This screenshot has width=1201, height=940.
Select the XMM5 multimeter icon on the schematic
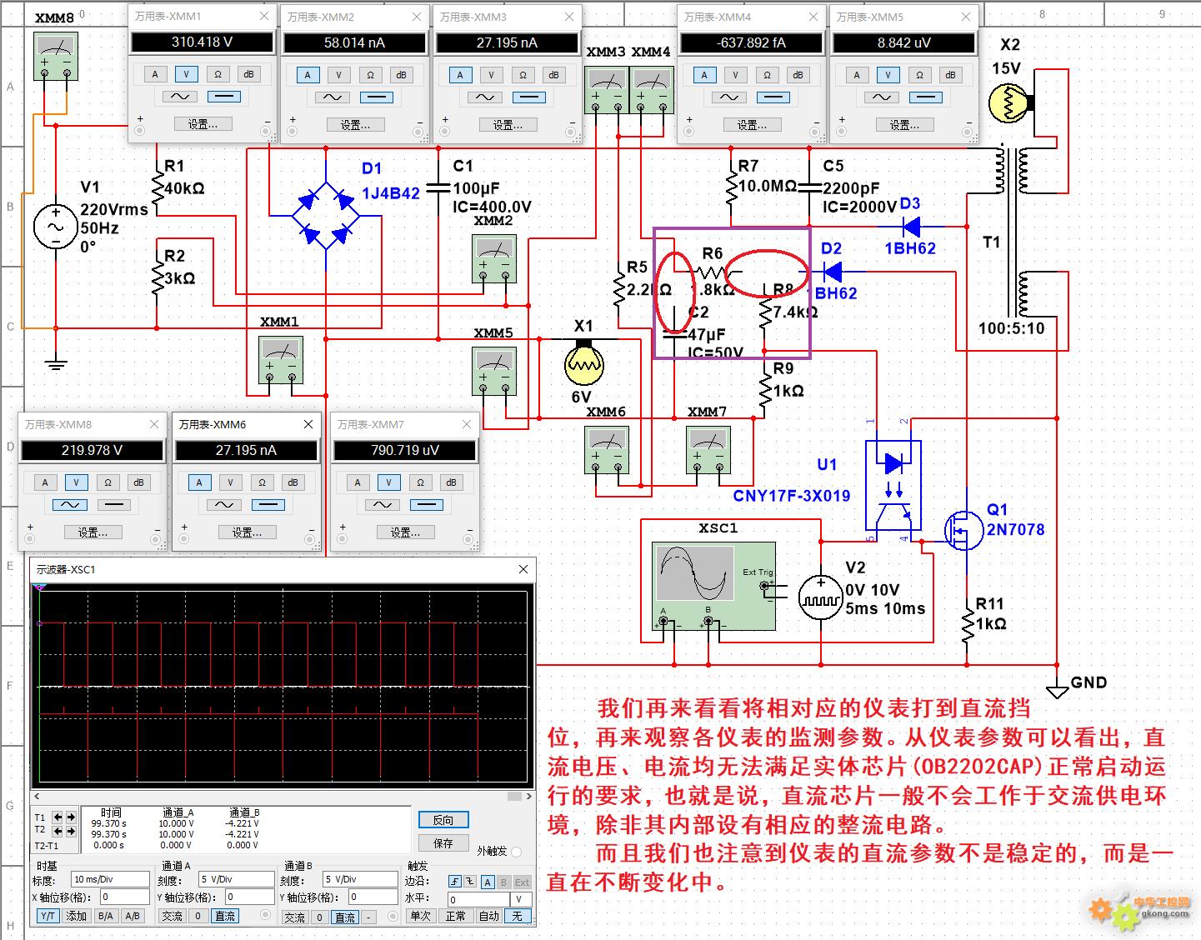[493, 371]
